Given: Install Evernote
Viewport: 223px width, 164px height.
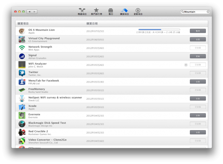Looking at the screenshot, I should [198, 115].
